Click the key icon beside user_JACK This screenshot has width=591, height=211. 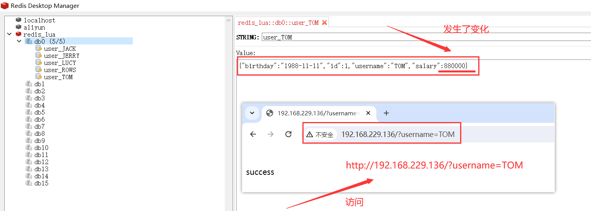click(x=39, y=48)
